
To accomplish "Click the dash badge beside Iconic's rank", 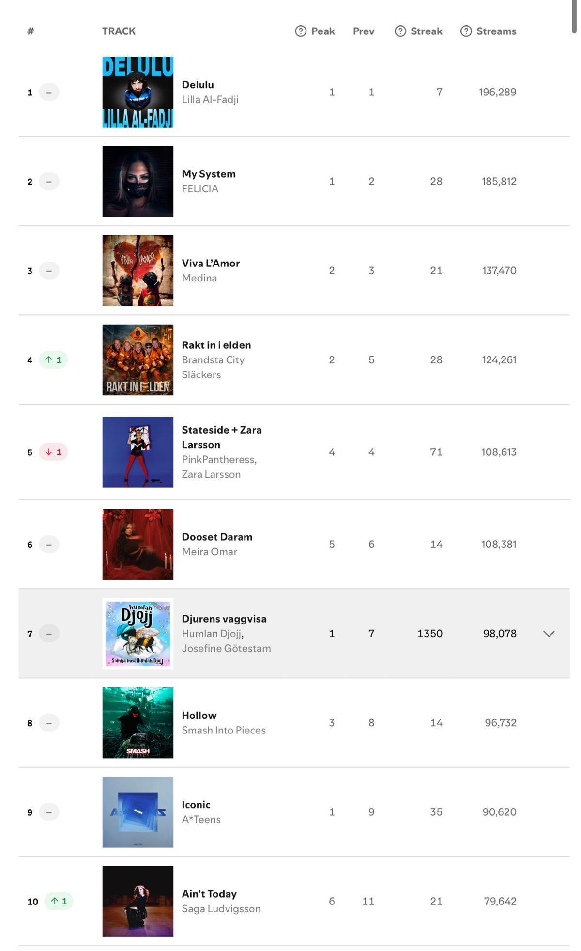I will [48, 811].
